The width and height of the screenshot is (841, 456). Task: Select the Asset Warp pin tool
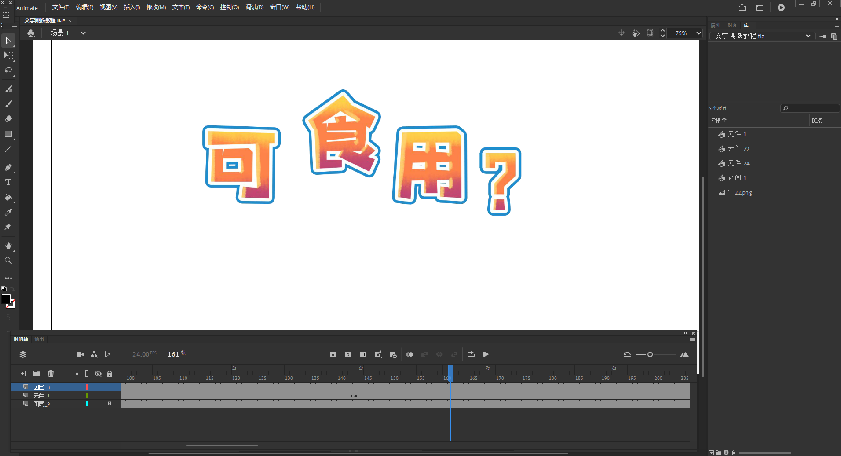[x=8, y=227]
